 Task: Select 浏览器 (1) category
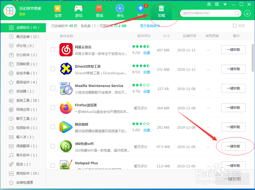23,91
